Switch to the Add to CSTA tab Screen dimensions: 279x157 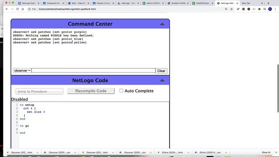click(x=153, y=3)
